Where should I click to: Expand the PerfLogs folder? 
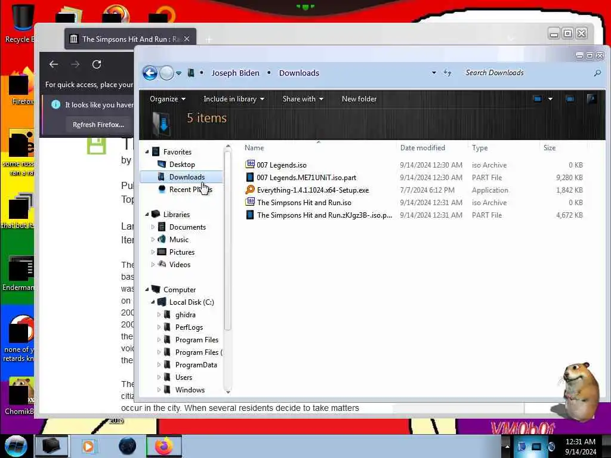click(159, 327)
